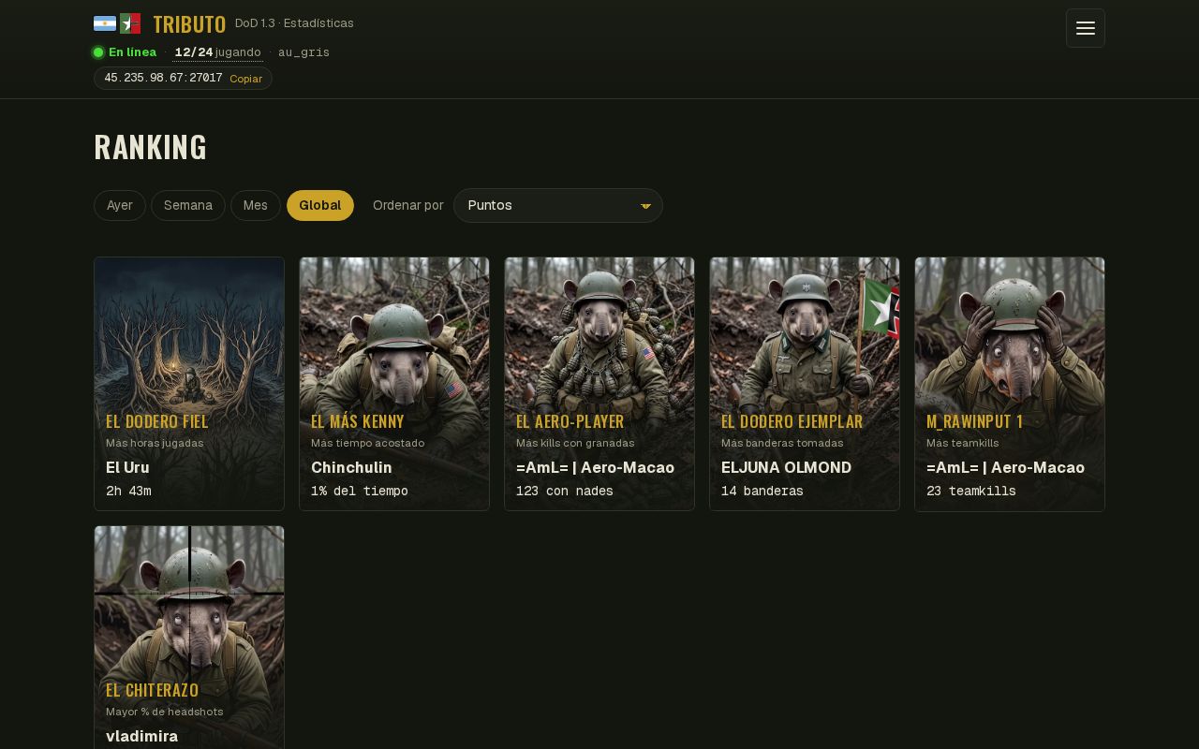The height and width of the screenshot is (749, 1199).
Task: Select the Semana time filter
Action: pos(188,205)
